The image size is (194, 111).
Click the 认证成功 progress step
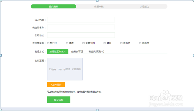[144, 6]
